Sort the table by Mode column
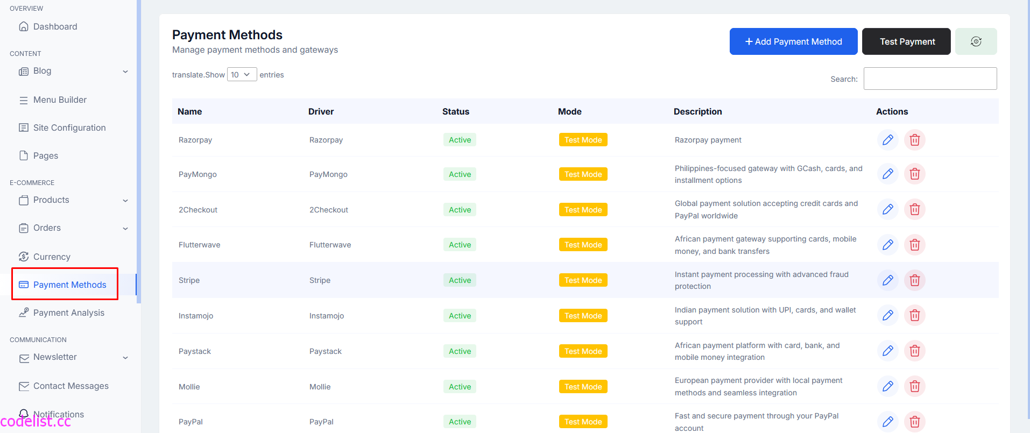Viewport: 1030px width, 433px height. [570, 111]
